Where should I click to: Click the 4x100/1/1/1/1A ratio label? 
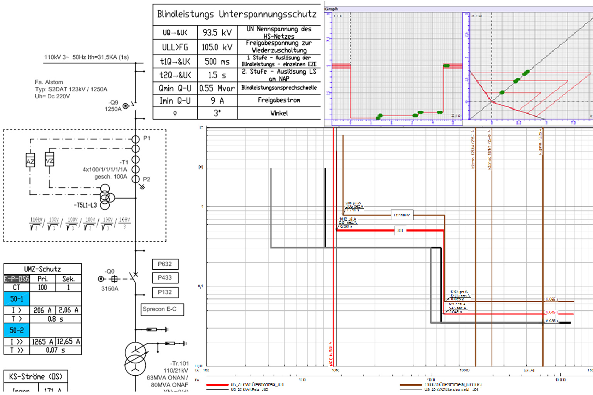tap(105, 169)
